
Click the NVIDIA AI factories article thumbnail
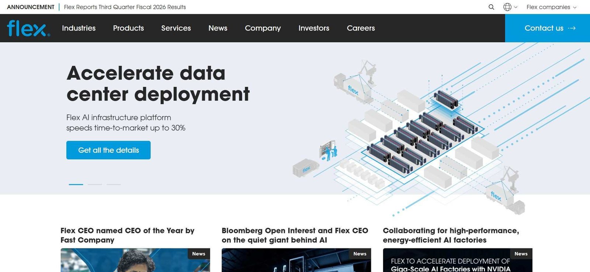coord(457,261)
